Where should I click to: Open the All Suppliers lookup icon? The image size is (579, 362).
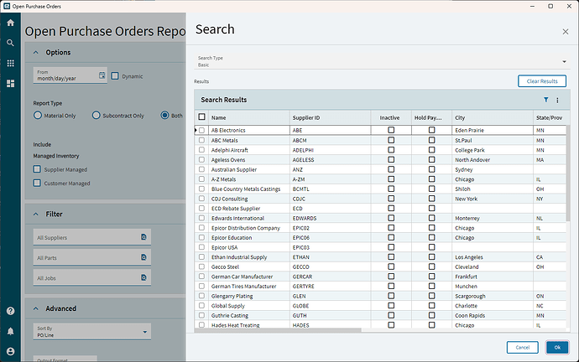click(x=143, y=237)
